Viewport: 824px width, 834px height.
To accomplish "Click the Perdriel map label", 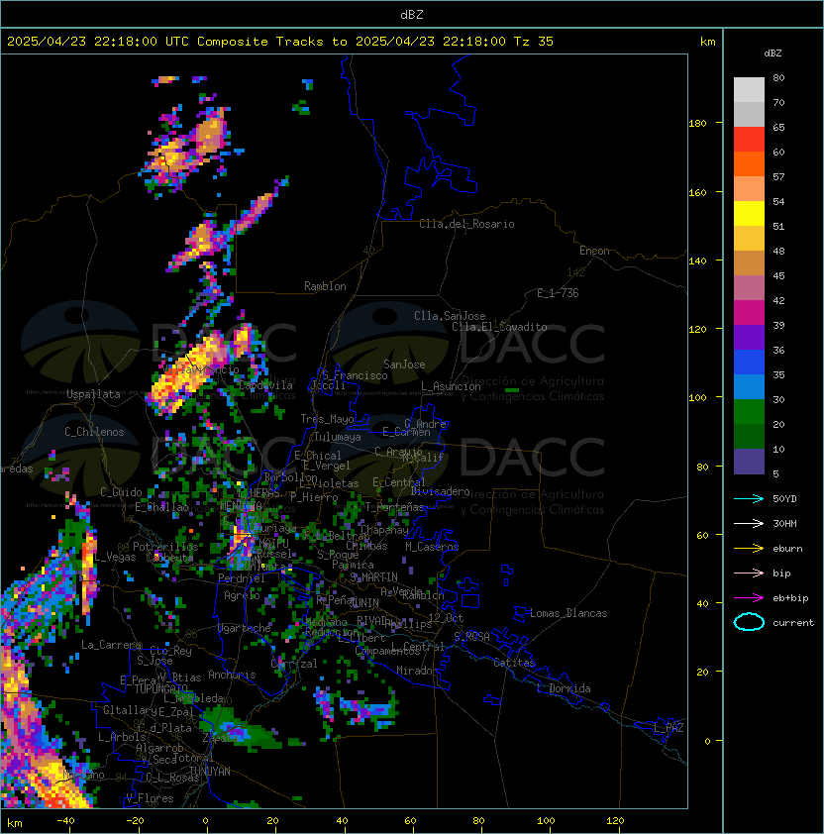I will 242,578.
